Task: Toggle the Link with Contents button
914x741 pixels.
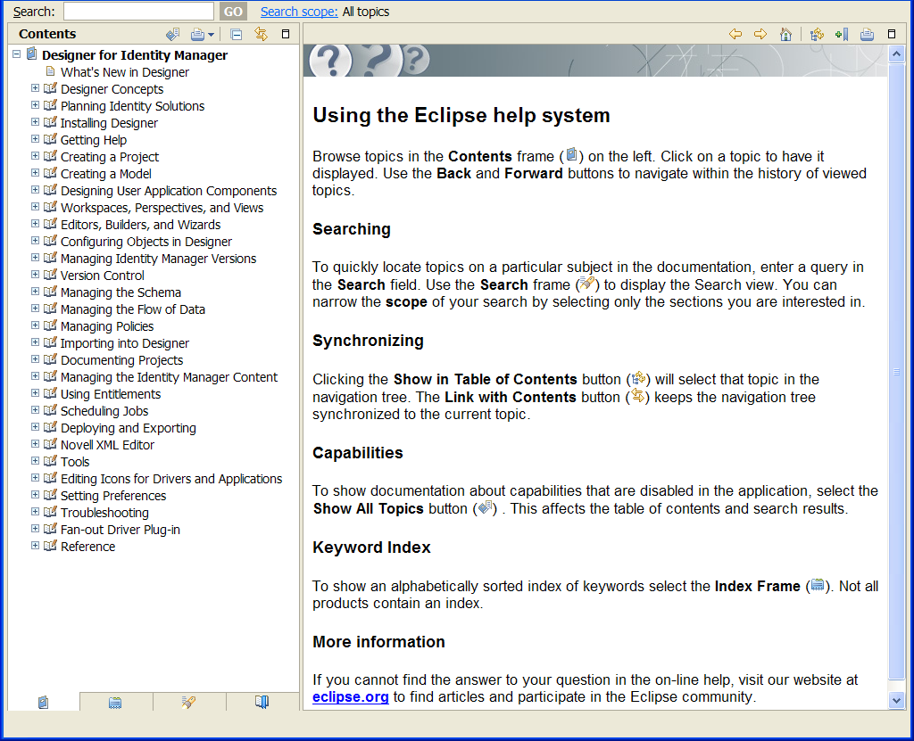Action: 262,35
